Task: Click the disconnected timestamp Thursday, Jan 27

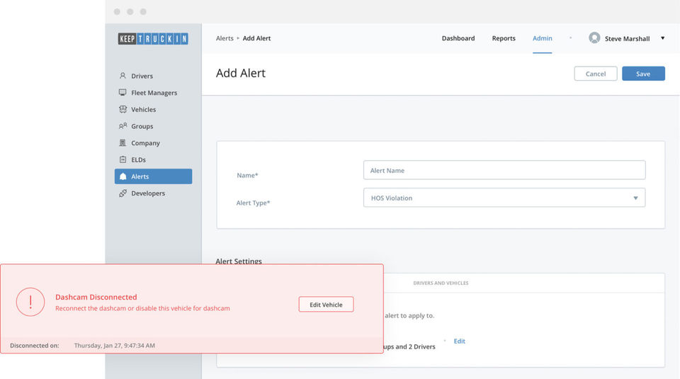Action: point(115,346)
